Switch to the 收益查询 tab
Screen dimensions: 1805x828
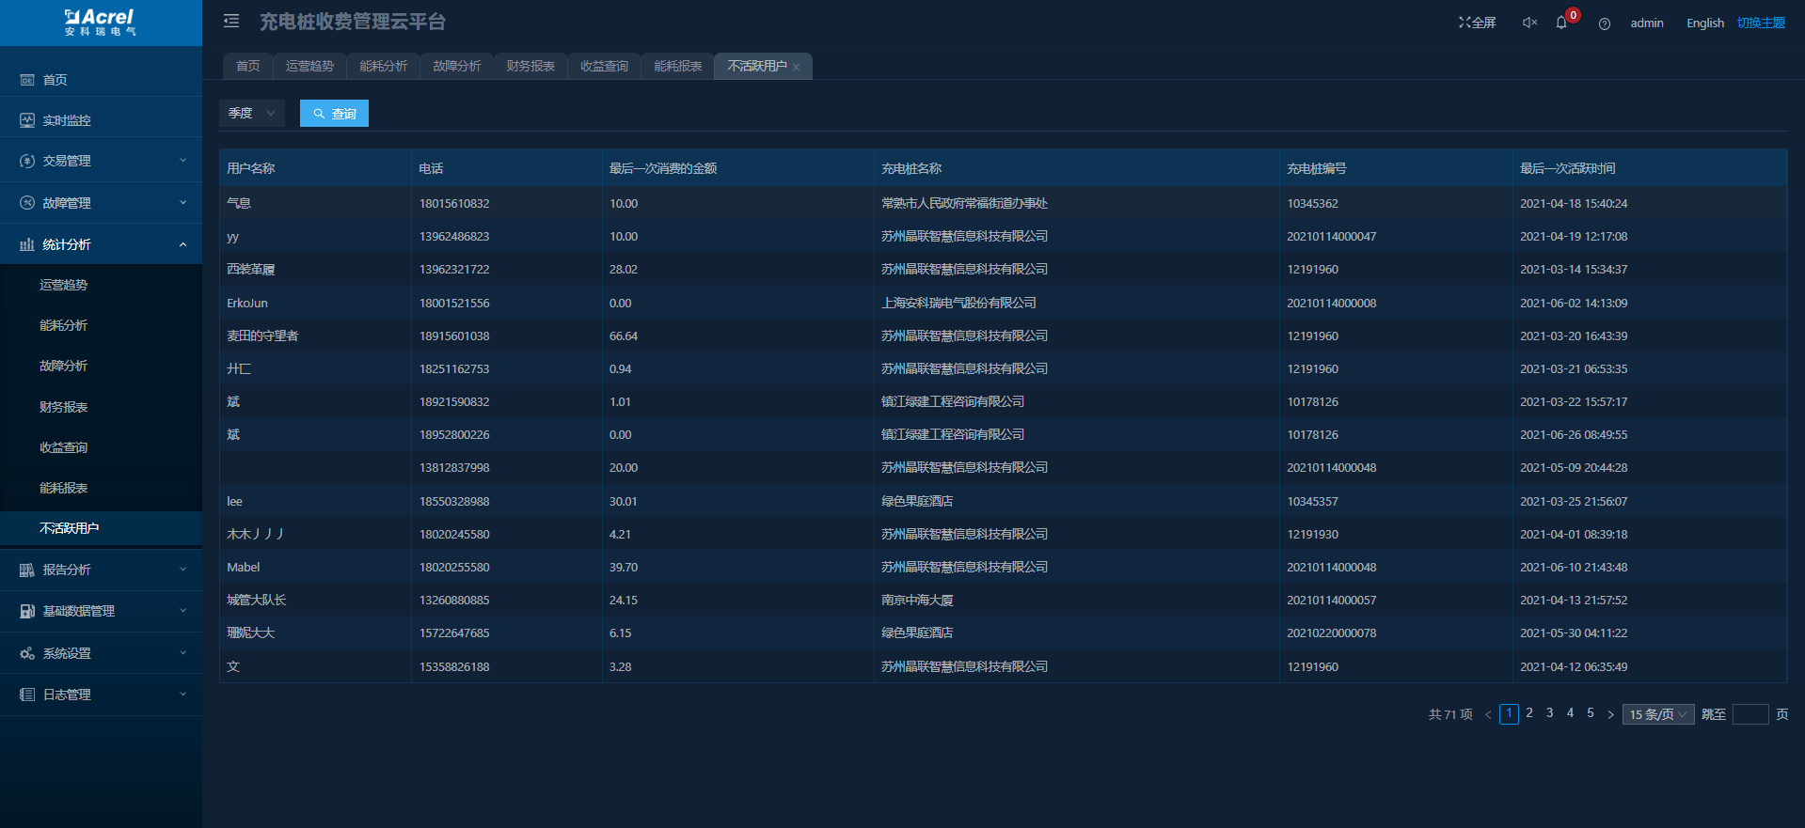tap(604, 66)
